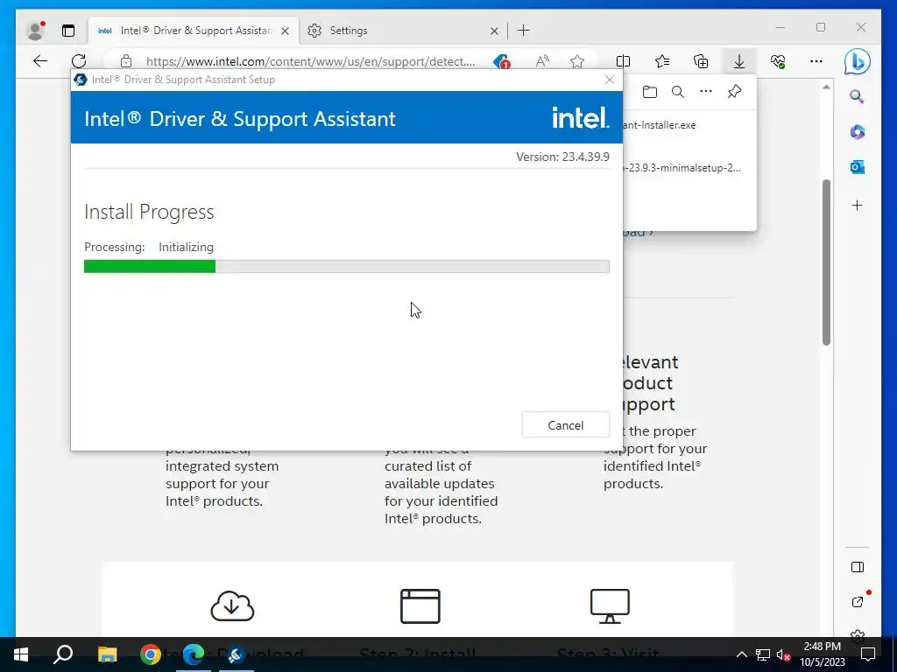897x672 pixels.
Task: Open Browser essentials heart icon
Action: (x=778, y=61)
